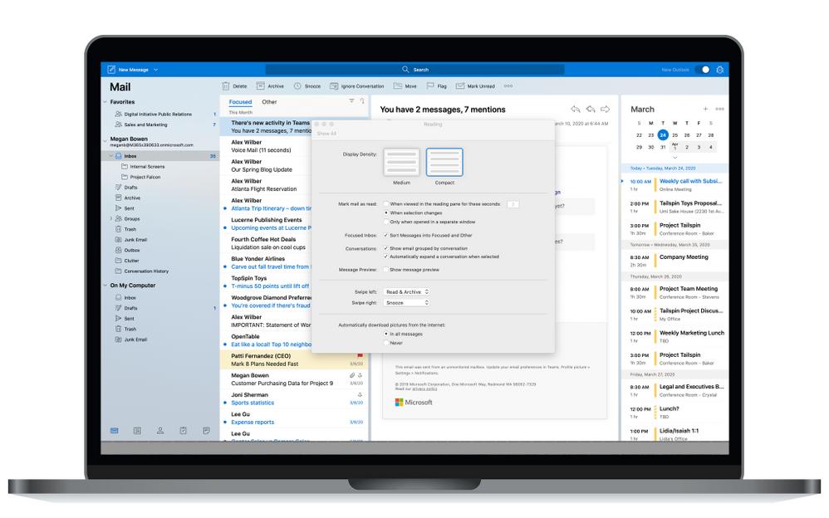The width and height of the screenshot is (829, 518).
Task: Expand the mini calendar with the chevron
Action: coord(674,158)
